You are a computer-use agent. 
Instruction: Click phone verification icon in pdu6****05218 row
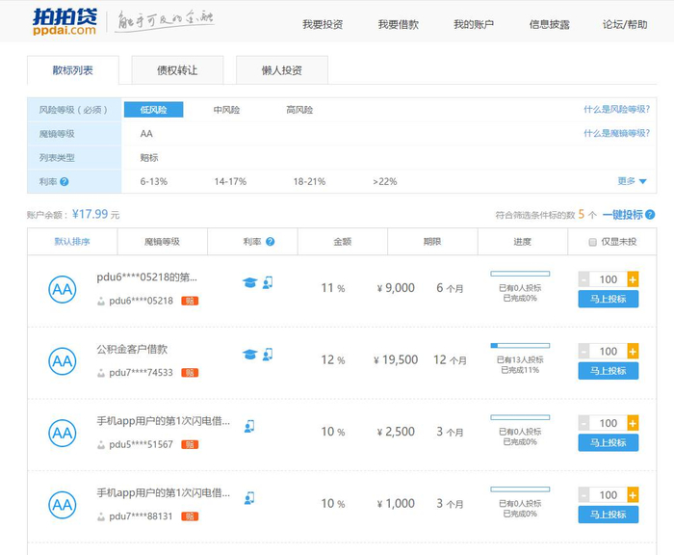click(268, 282)
